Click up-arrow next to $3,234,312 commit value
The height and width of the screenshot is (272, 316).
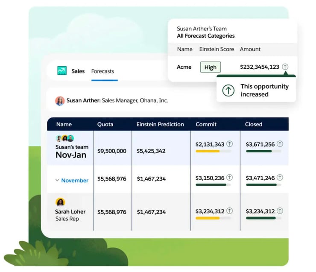pyautogui.click(x=230, y=211)
